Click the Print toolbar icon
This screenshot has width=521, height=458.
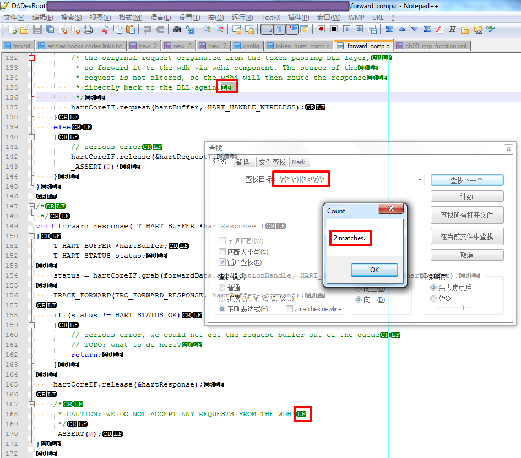[88, 30]
